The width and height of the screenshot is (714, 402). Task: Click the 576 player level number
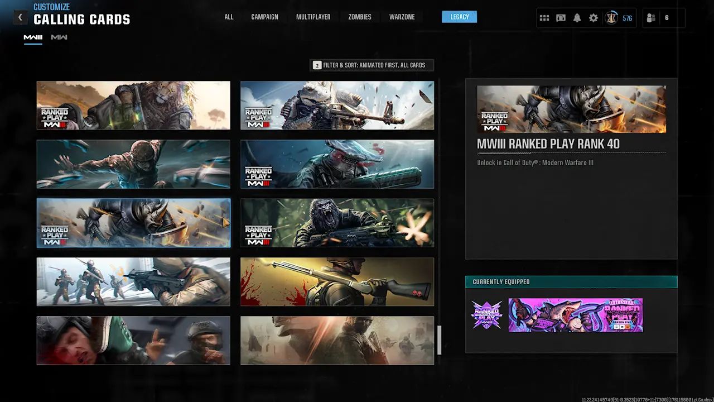(x=628, y=18)
